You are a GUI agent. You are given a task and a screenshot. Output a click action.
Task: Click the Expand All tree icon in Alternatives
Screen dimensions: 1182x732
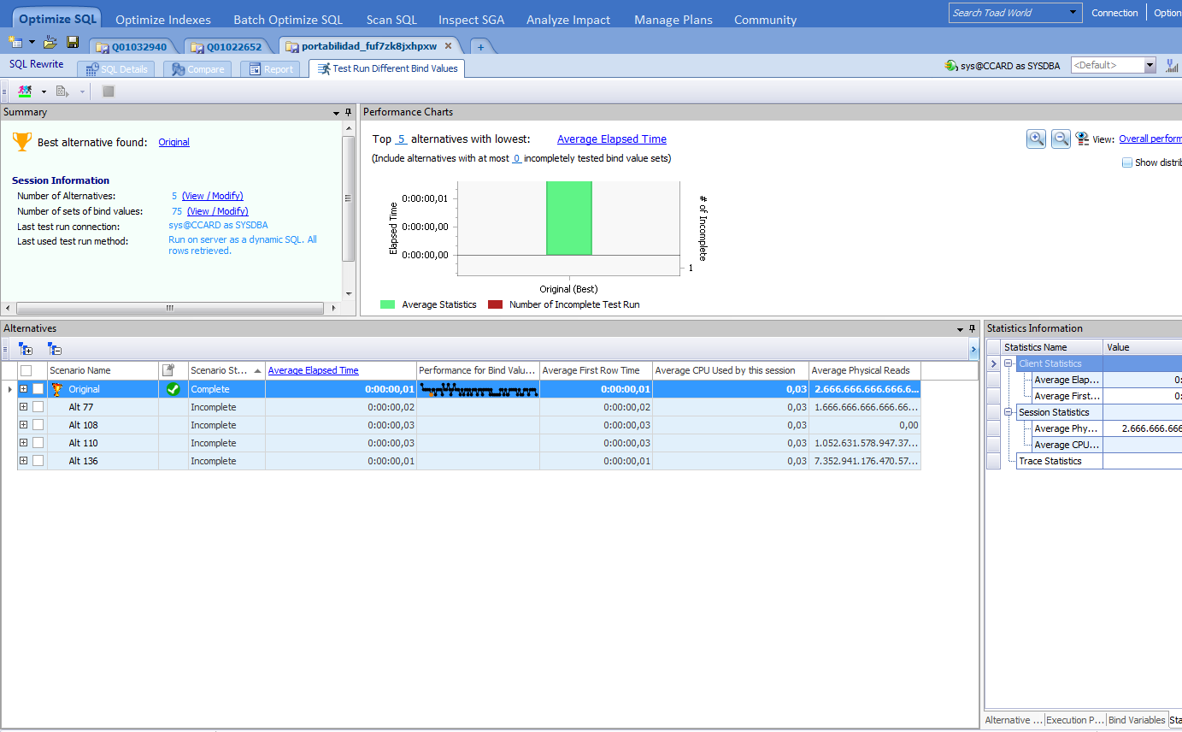click(x=25, y=349)
